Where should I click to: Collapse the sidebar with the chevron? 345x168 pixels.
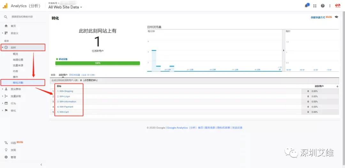point(41,164)
